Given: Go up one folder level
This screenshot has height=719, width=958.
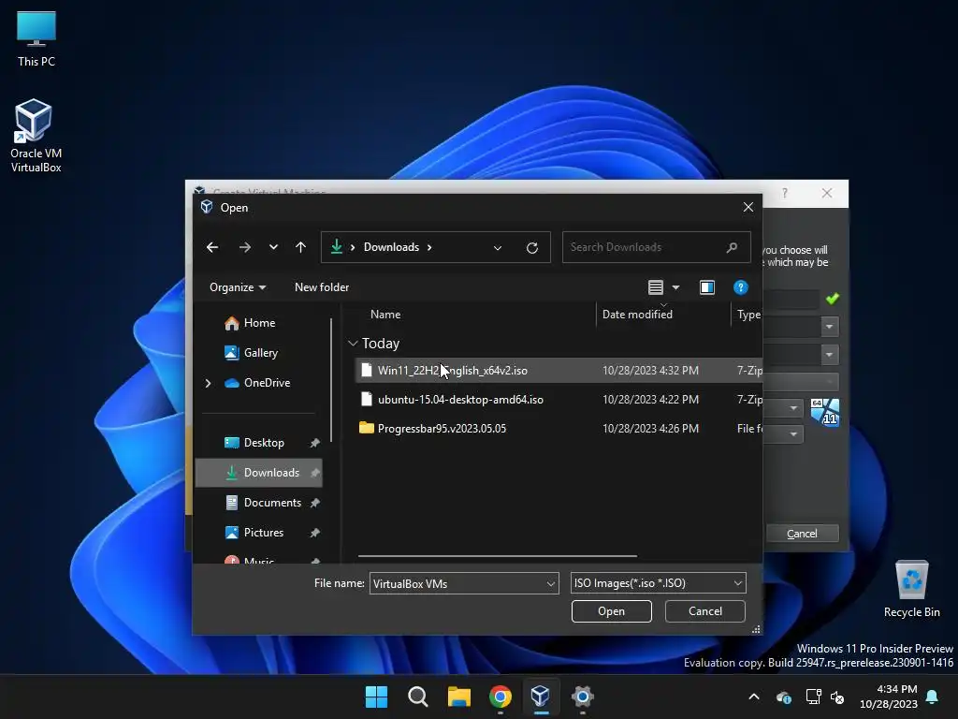Looking at the screenshot, I should 300,247.
